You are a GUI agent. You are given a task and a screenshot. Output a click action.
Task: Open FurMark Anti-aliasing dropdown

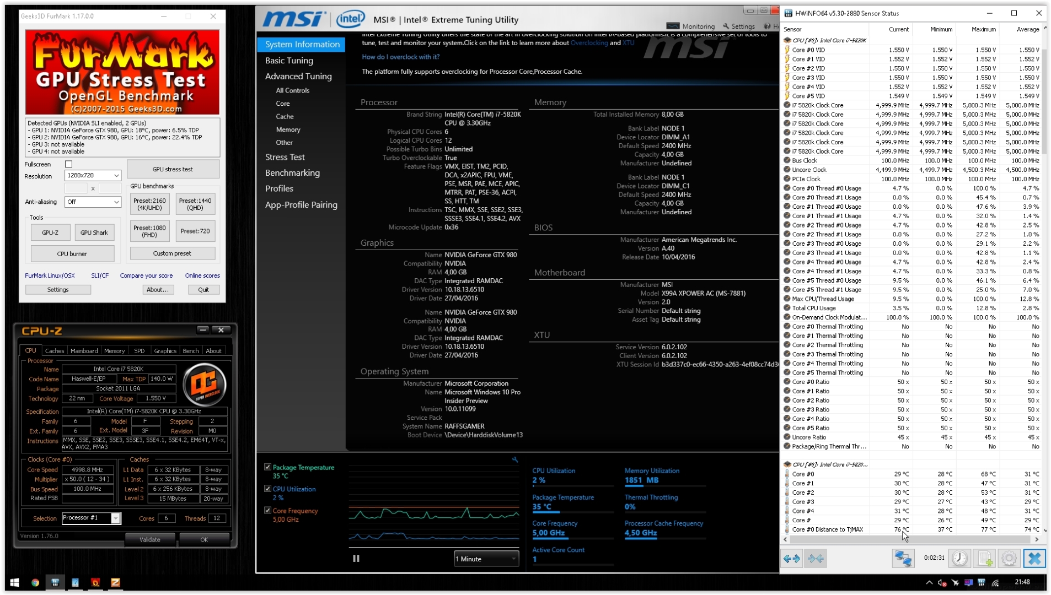coord(93,202)
